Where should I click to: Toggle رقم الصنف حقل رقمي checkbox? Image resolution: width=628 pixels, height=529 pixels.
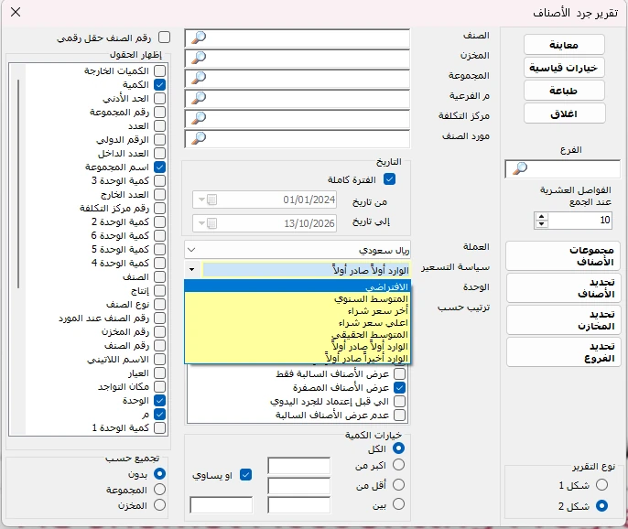164,38
